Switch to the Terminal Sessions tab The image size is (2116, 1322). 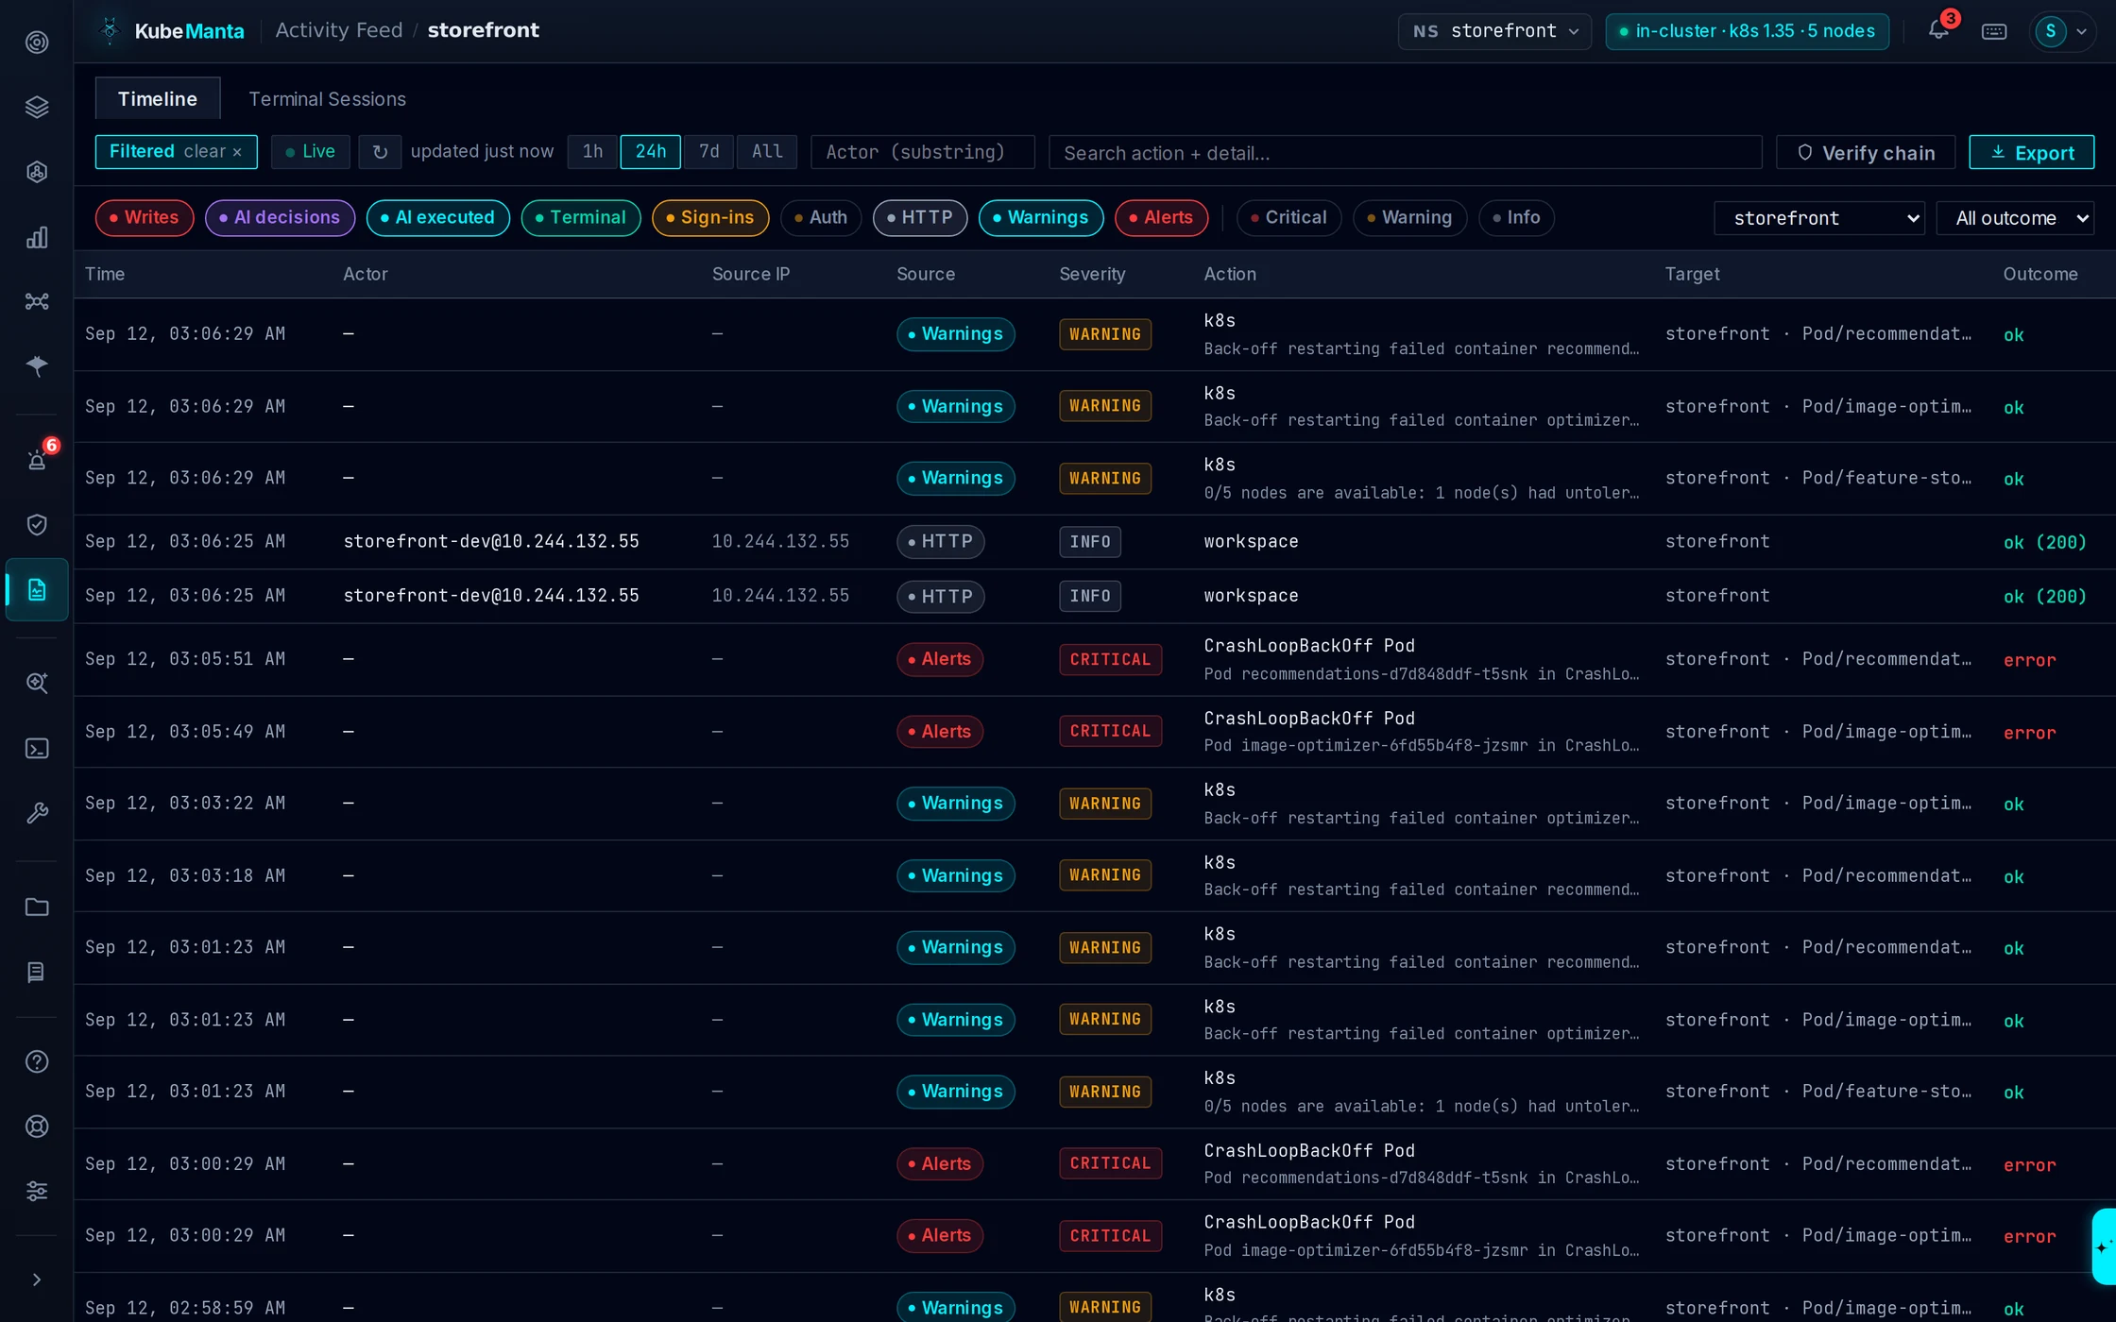pos(327,99)
